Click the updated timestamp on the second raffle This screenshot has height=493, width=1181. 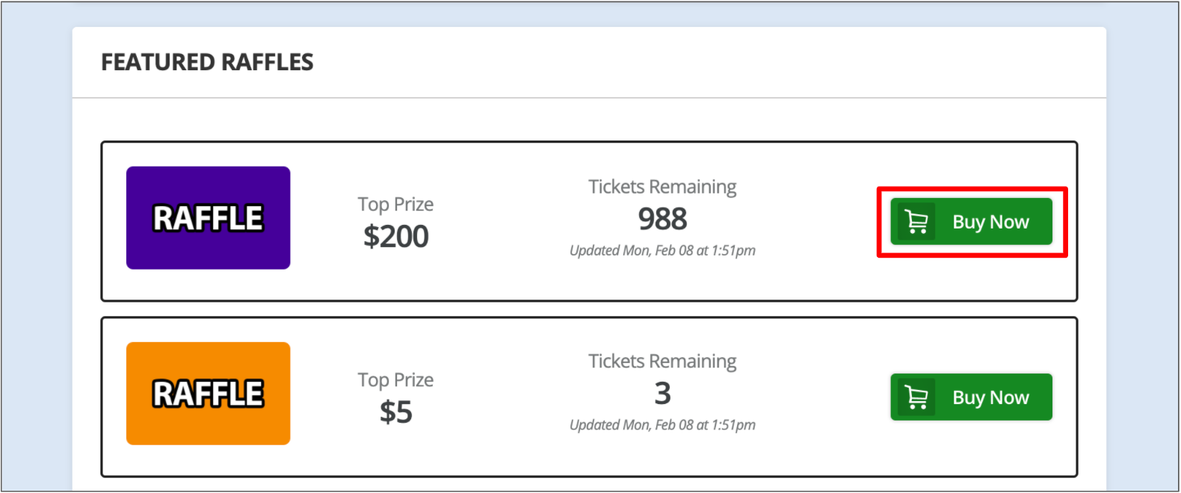[x=662, y=425]
